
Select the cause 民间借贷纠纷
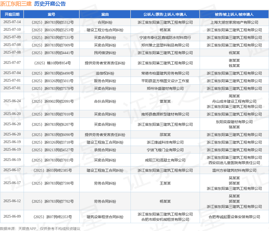[x=105, y=53]
